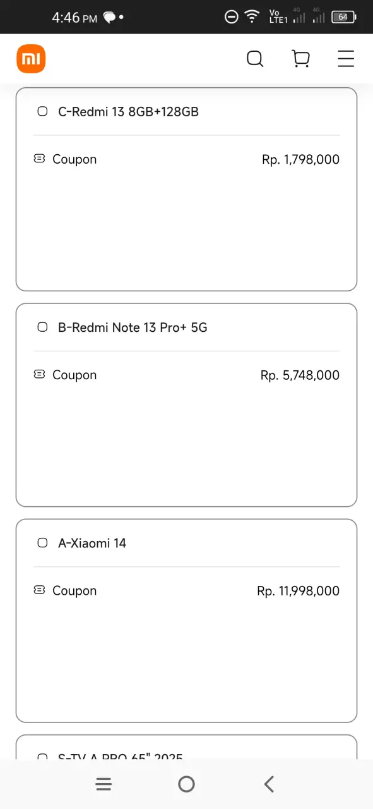This screenshot has width=373, height=809.
Task: Tap the Xiaomi Mi logo
Action: [x=31, y=59]
